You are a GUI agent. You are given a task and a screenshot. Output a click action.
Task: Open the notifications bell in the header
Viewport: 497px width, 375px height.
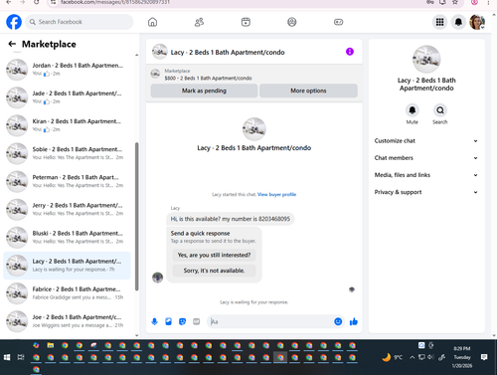pos(458,22)
